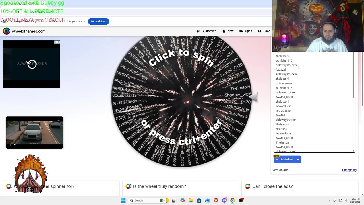
Task: Click the scroll-down arrow of entries list
Action: pos(353,151)
